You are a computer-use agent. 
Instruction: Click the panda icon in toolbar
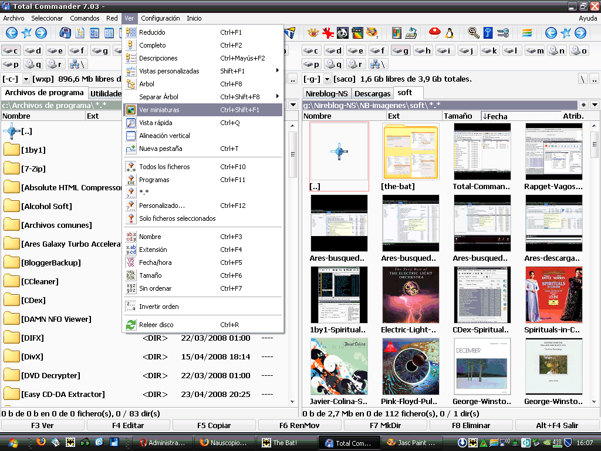coord(343,33)
